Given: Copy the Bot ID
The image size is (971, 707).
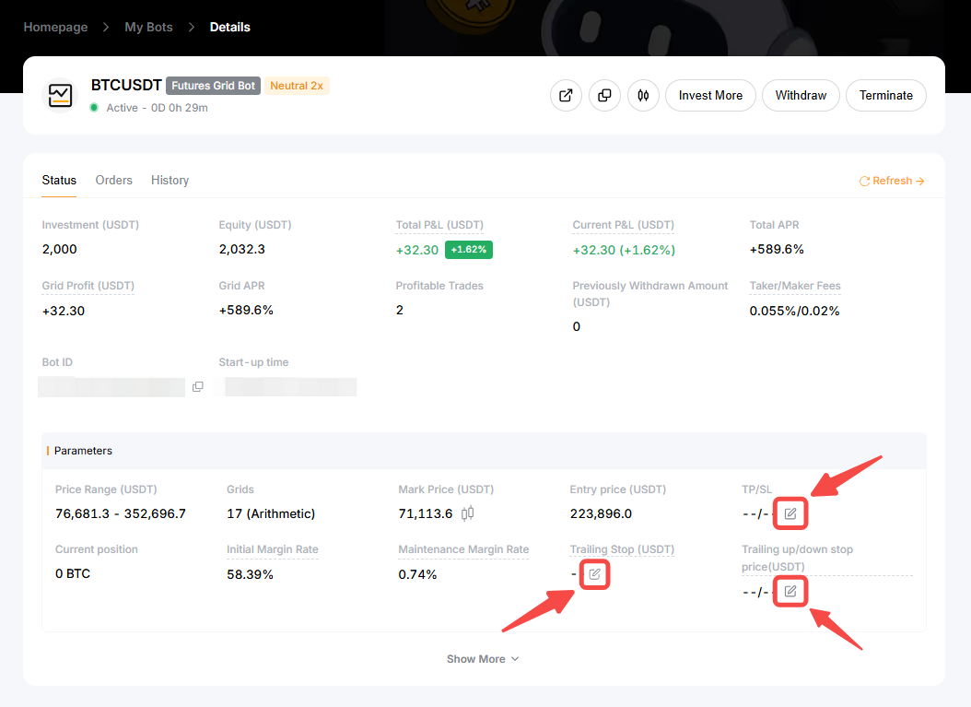Looking at the screenshot, I should [198, 387].
